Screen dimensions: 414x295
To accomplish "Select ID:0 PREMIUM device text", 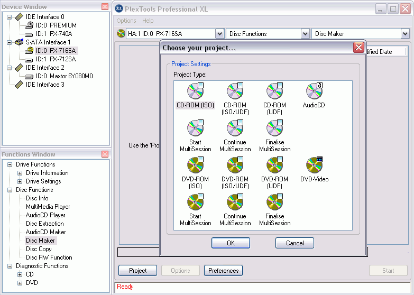I will (x=56, y=25).
